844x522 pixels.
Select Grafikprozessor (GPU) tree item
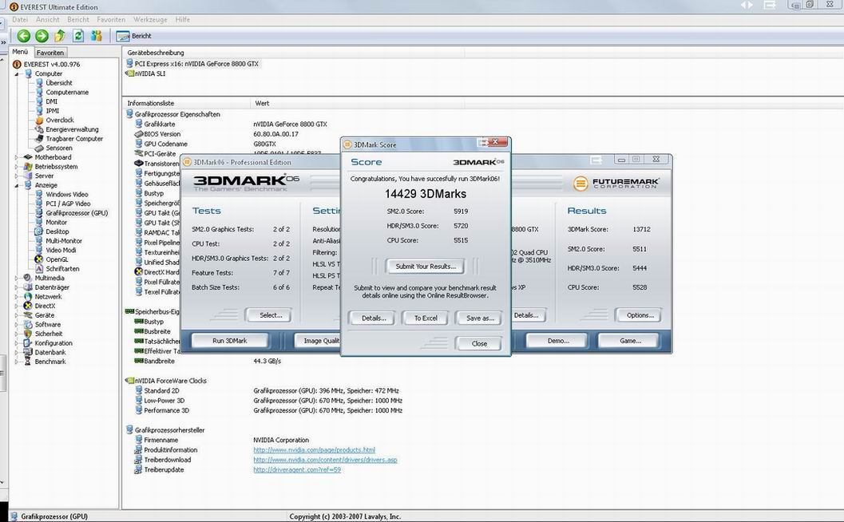click(77, 213)
